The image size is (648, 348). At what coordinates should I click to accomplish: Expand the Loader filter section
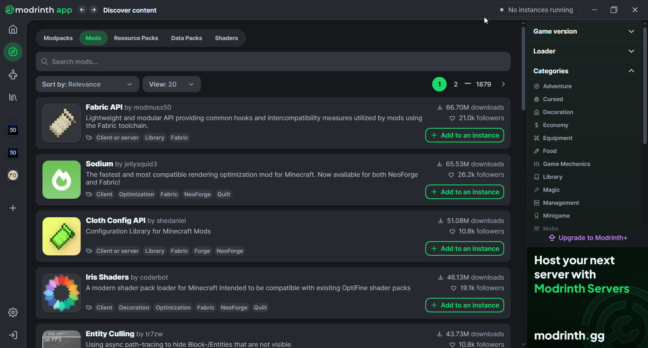pyautogui.click(x=584, y=51)
